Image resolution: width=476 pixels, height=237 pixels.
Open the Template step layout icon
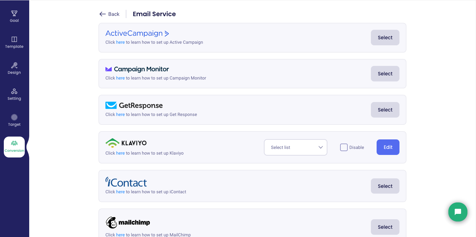[14, 39]
